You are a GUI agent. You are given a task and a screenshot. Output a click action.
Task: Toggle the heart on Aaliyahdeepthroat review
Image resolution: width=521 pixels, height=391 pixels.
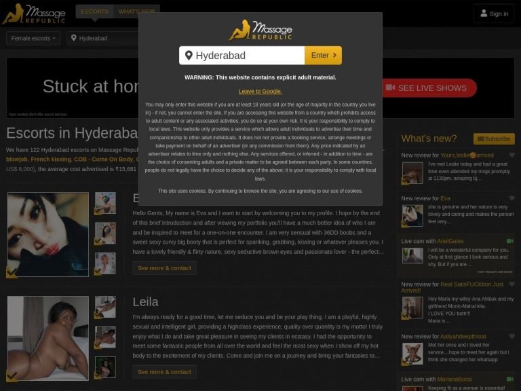[x=512, y=336]
